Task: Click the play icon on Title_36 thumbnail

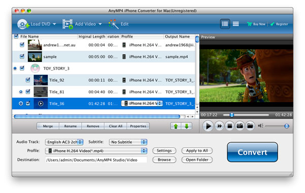Action: coord(41,104)
